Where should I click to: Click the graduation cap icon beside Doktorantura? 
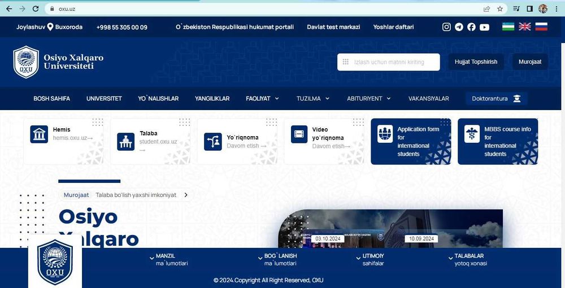[517, 99]
